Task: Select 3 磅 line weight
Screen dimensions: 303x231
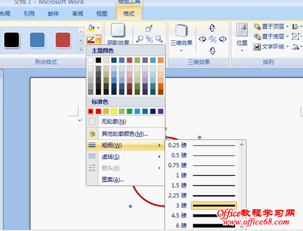Action: point(202,206)
